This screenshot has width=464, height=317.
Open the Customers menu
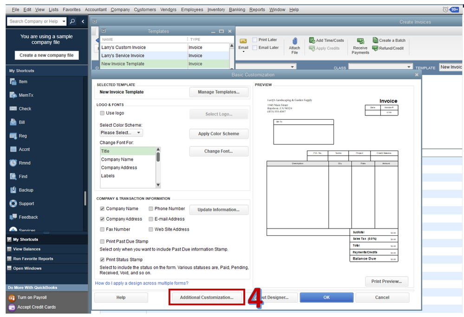point(145,10)
